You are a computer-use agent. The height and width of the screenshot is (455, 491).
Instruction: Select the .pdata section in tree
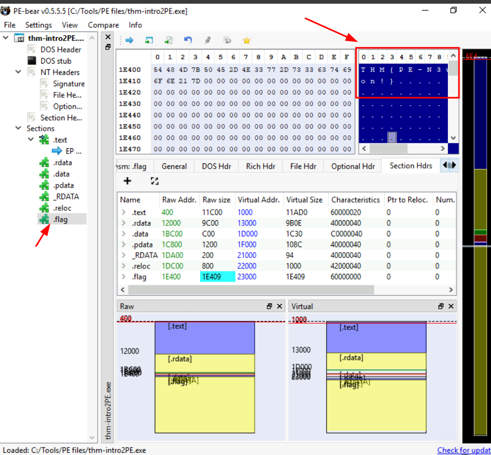click(63, 185)
